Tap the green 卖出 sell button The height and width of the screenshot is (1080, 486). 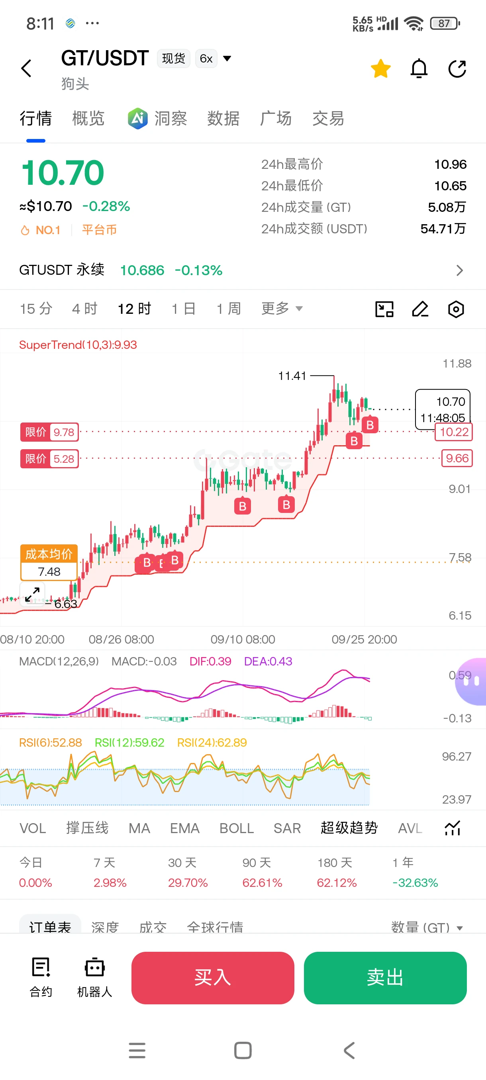[385, 977]
